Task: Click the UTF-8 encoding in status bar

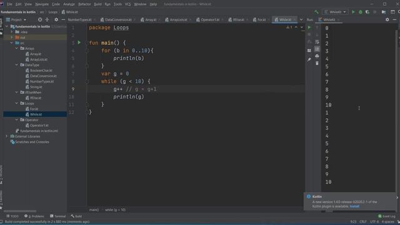Action: click(x=374, y=222)
